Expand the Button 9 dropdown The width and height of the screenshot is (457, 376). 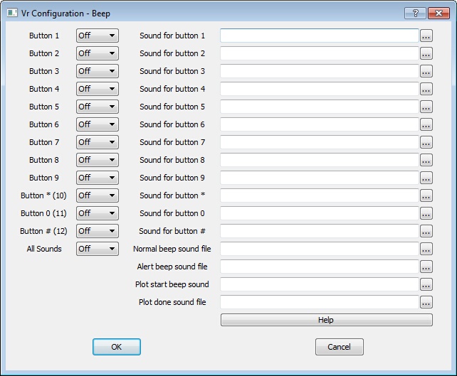click(98, 178)
